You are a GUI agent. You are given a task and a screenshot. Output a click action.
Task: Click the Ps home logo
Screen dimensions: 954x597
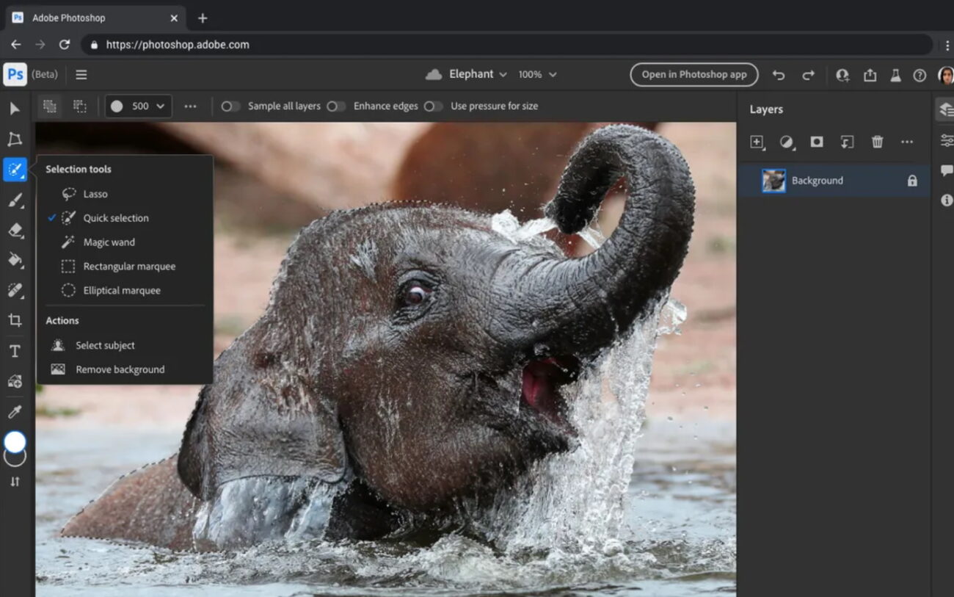[15, 74]
